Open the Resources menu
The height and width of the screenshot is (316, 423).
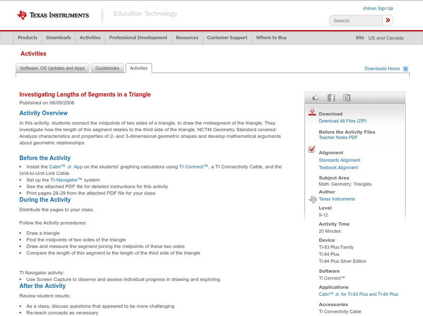pos(187,38)
